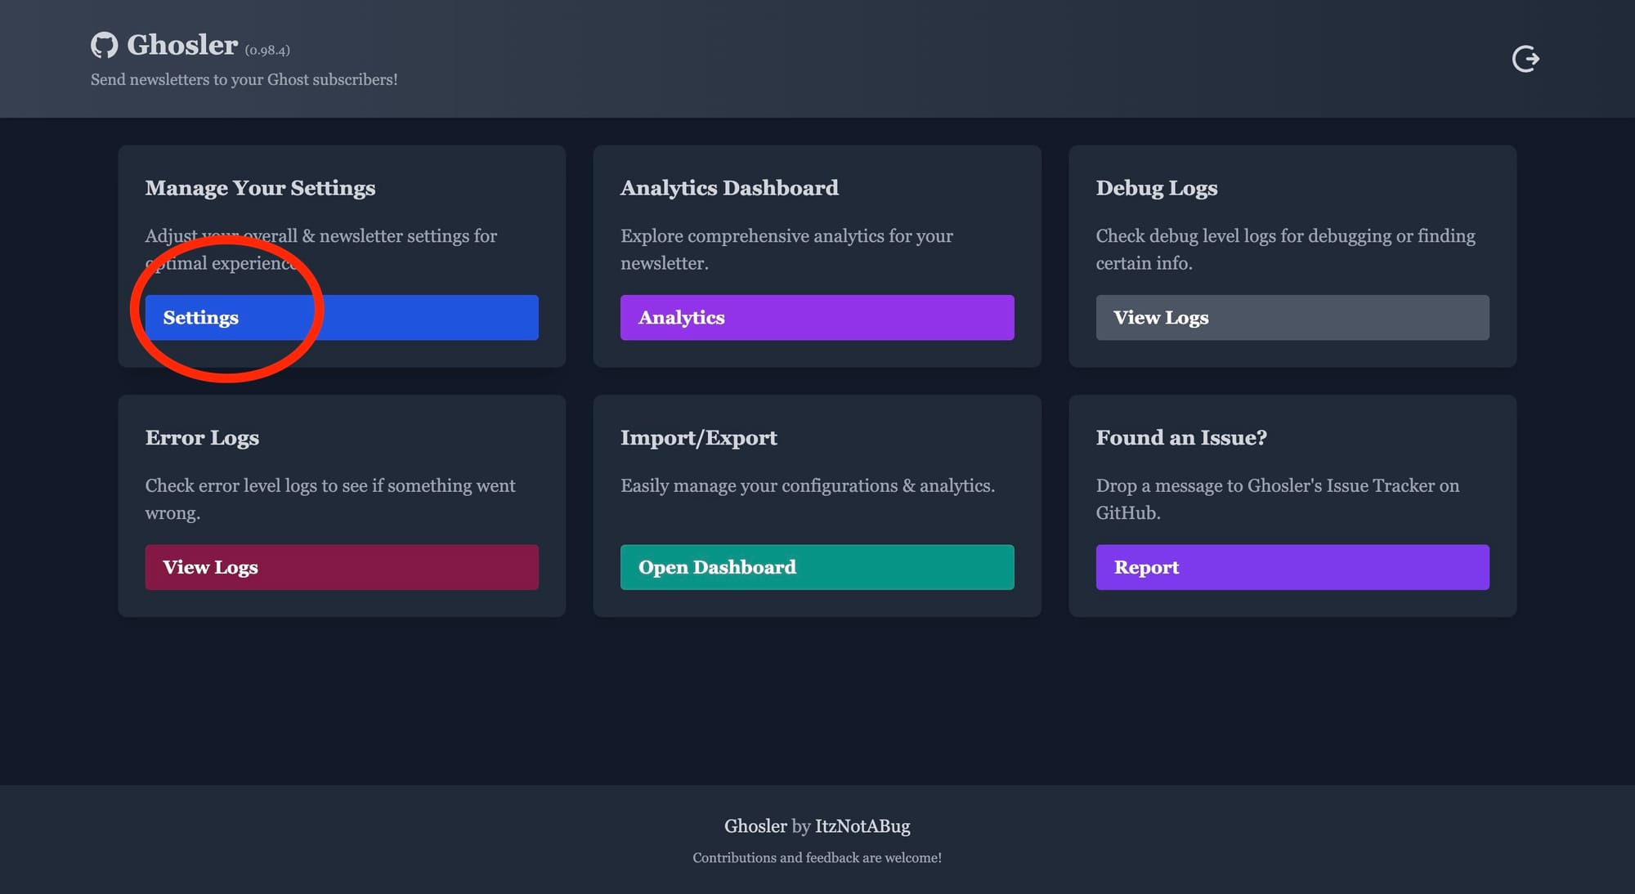Click View Logs under Debug Logs

coord(1292,317)
